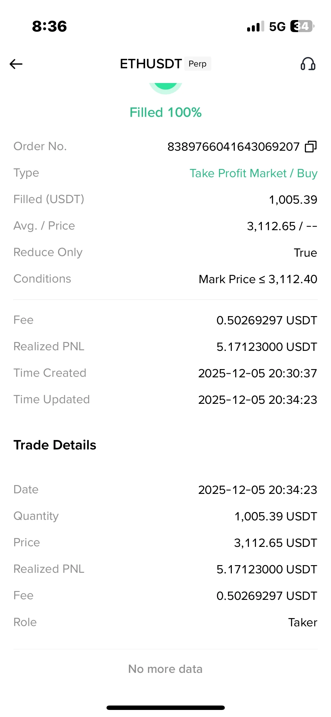Open customer support headset icon
Screen dimensions: 331x717
click(x=308, y=64)
